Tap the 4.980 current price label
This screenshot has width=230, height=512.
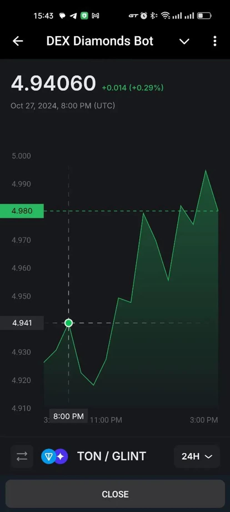22,211
